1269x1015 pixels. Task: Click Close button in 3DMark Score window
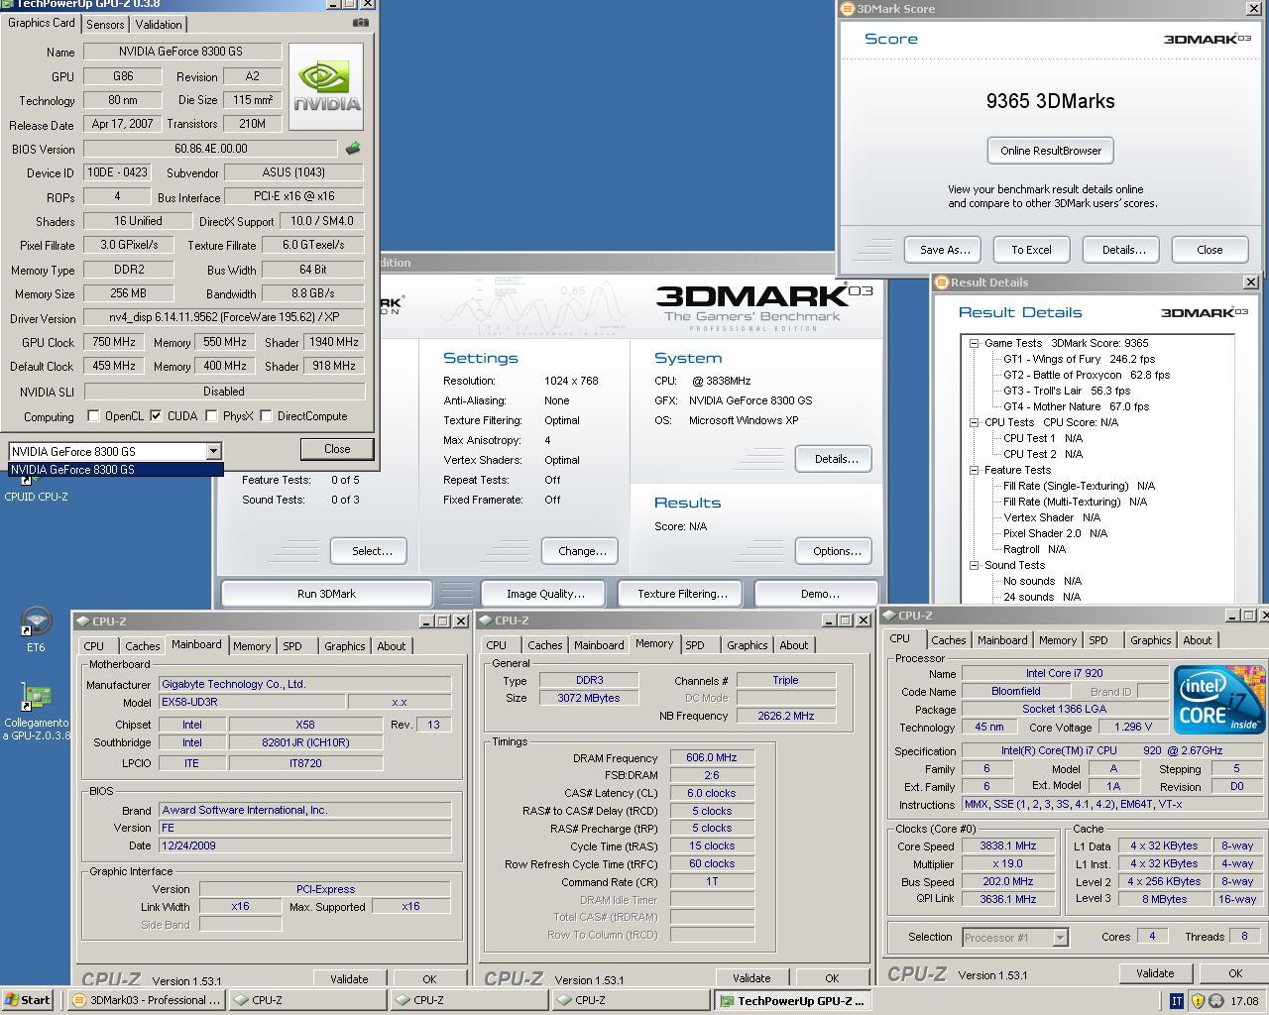[x=1209, y=250]
